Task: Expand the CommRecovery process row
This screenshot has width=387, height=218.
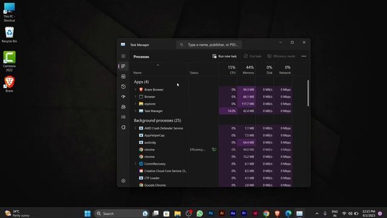Action: (135, 163)
